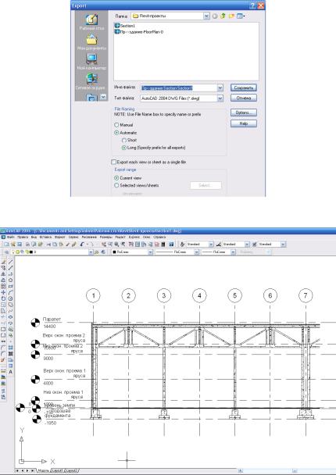Expand the folder location dropdown
This screenshot has width=336, height=475.
point(206,16)
